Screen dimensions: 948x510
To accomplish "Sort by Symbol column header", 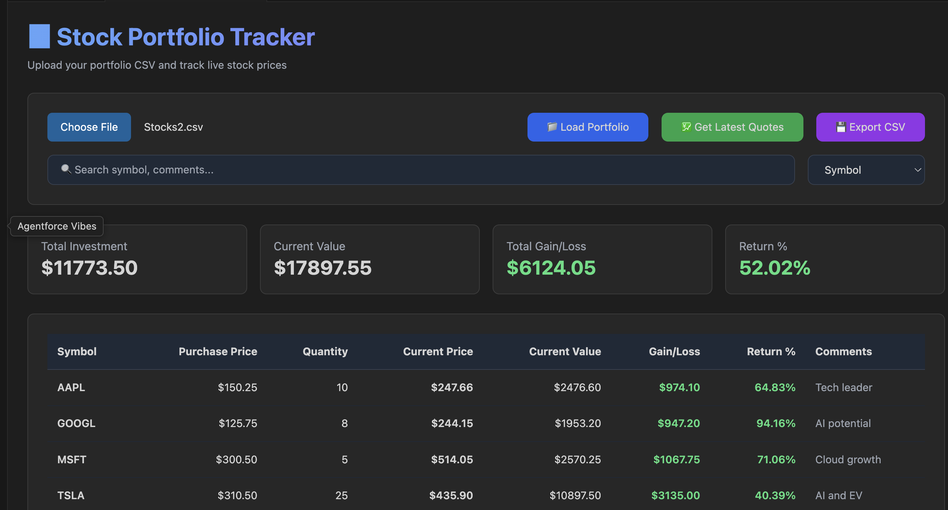I will pyautogui.click(x=77, y=352).
